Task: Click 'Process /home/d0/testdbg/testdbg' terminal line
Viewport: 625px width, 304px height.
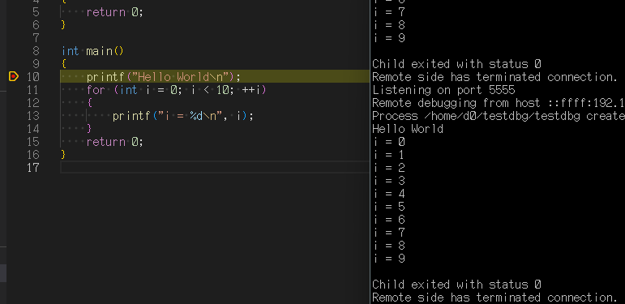Action: pos(499,116)
